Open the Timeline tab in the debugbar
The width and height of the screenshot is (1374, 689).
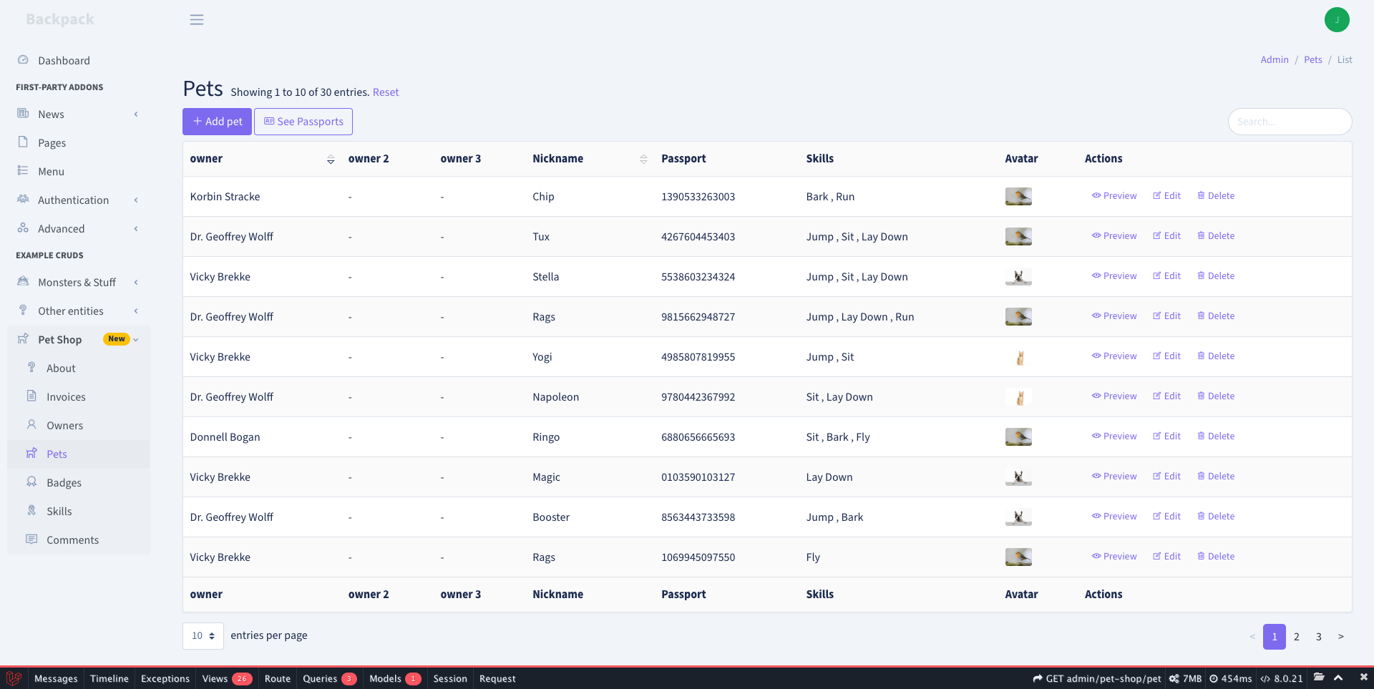tap(109, 678)
